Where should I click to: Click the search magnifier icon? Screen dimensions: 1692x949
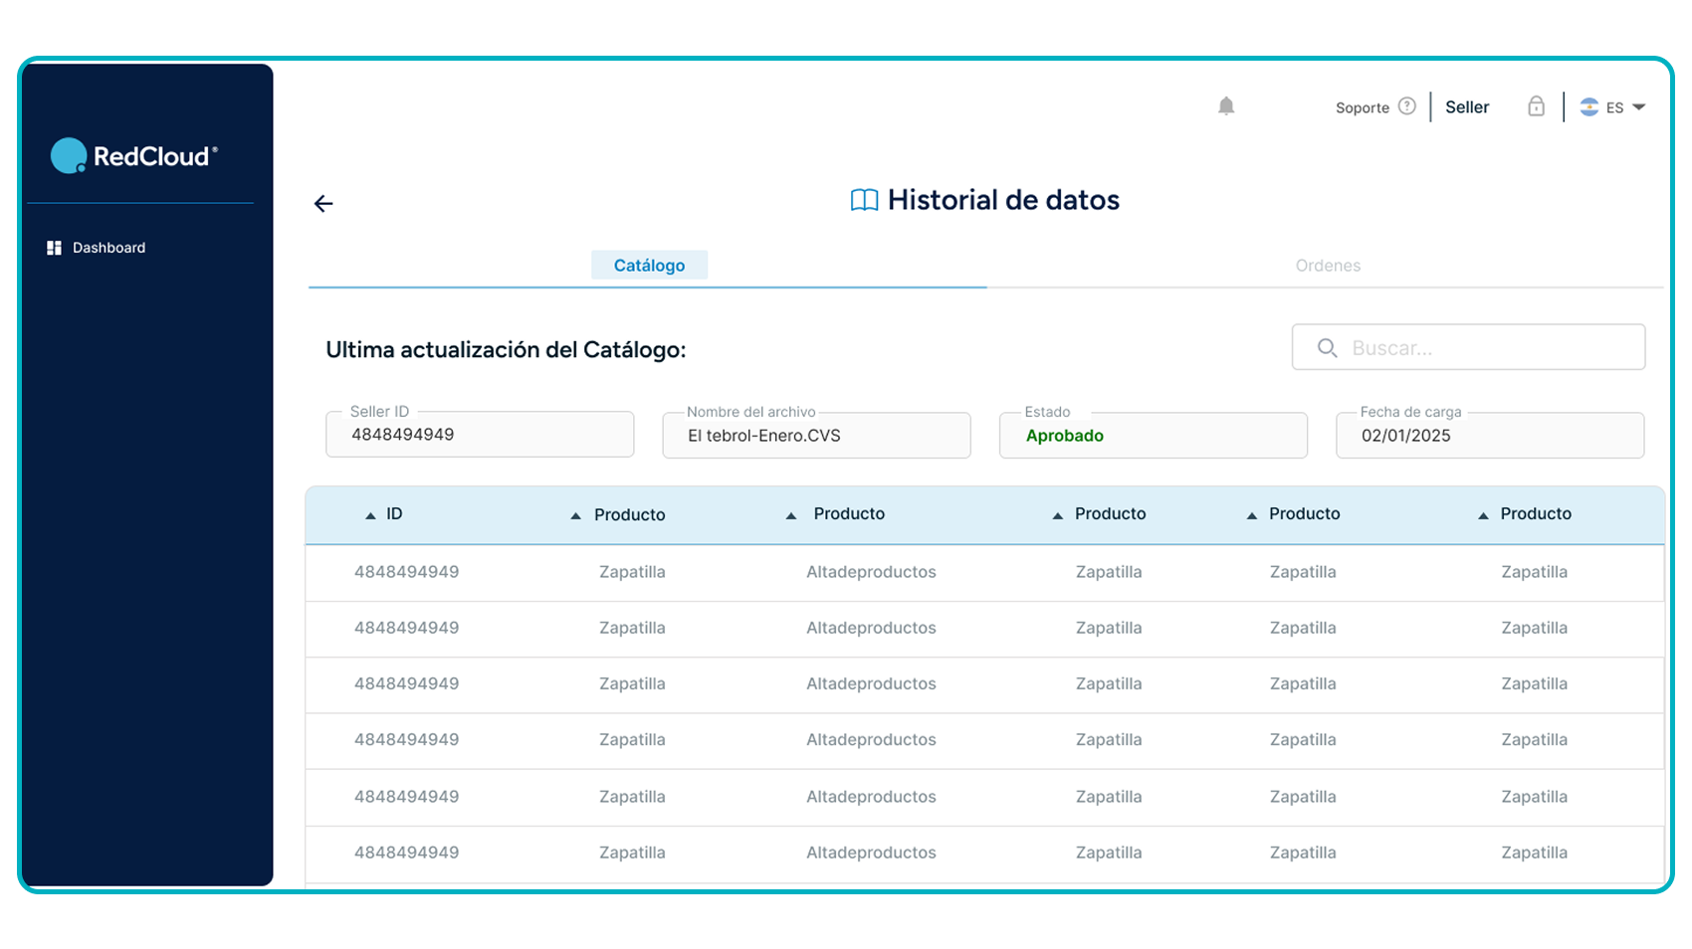pyautogui.click(x=1327, y=348)
